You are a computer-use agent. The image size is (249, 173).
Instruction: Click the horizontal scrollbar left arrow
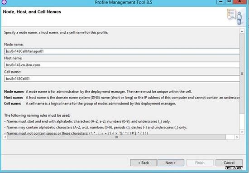point(5,137)
